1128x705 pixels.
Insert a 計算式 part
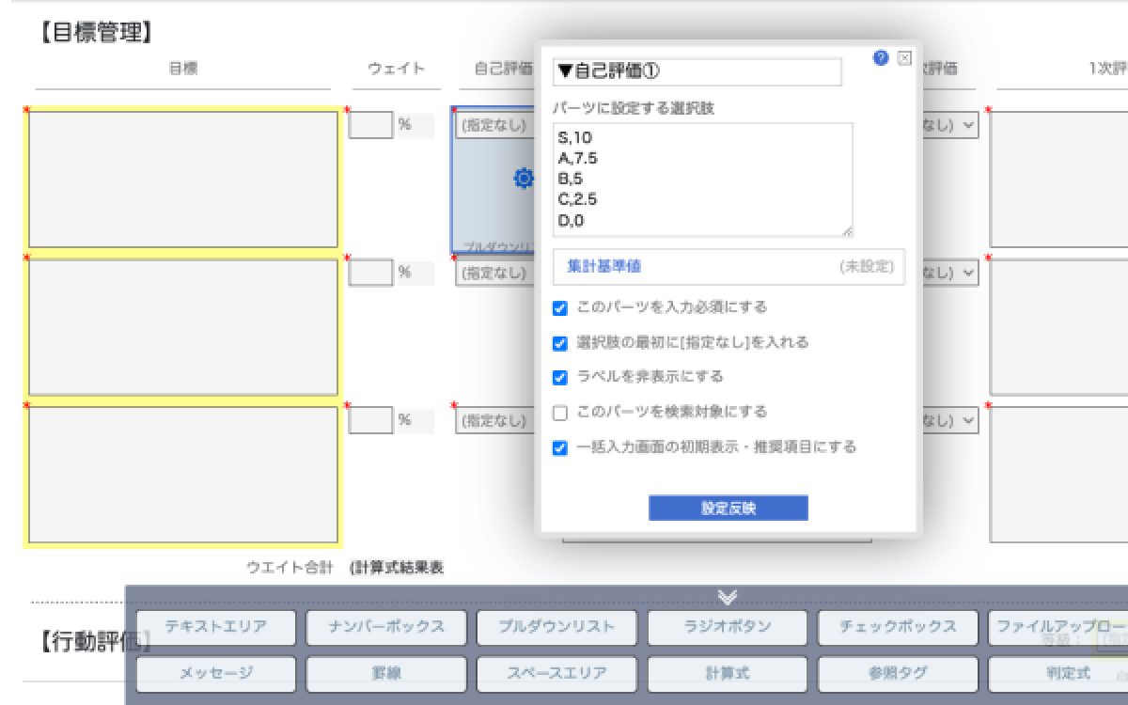coord(727,674)
